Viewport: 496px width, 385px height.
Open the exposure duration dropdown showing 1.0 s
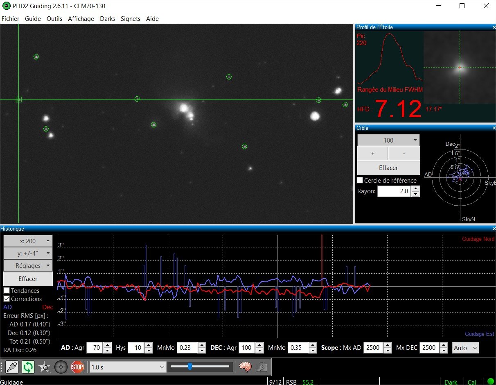click(x=127, y=367)
